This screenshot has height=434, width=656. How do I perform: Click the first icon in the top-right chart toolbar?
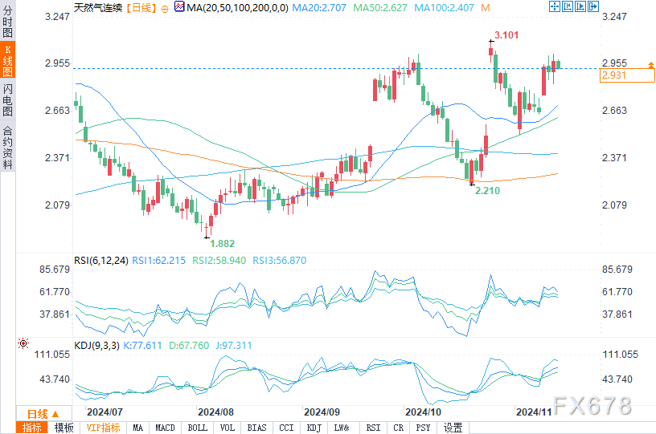(553, 6)
